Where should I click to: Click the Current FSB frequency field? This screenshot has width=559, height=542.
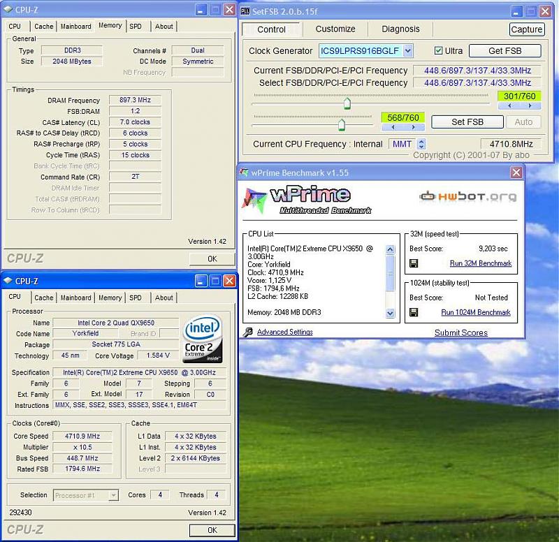click(477, 71)
